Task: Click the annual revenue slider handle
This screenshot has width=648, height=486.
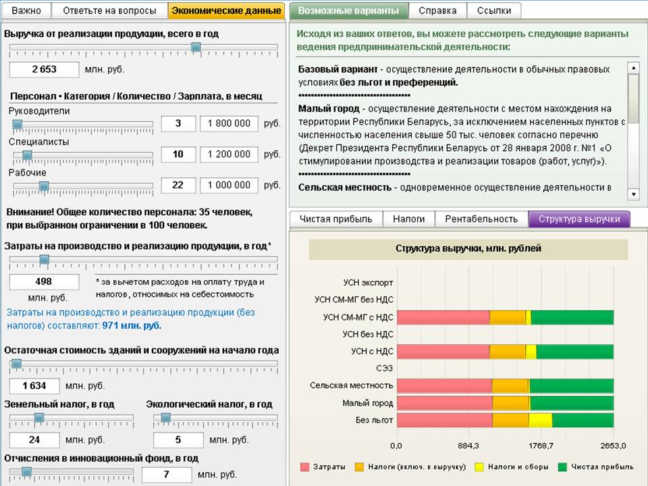Action: tap(196, 47)
